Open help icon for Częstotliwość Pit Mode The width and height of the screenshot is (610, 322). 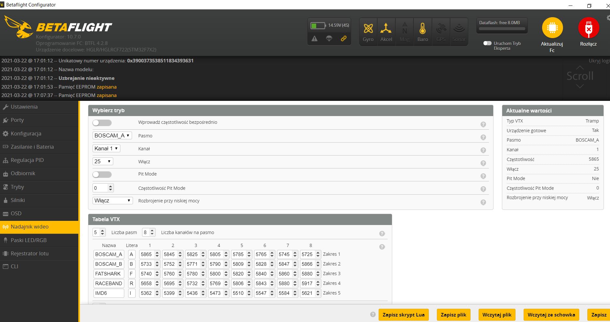[483, 189]
